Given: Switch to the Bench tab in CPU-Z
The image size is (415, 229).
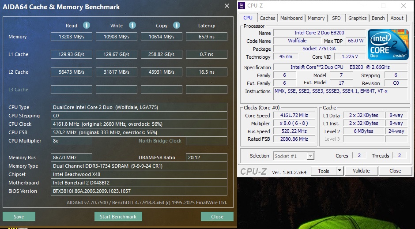Looking at the screenshot, I should coord(378,18).
